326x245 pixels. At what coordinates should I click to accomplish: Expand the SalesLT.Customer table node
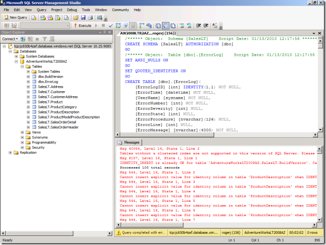[x=28, y=92]
